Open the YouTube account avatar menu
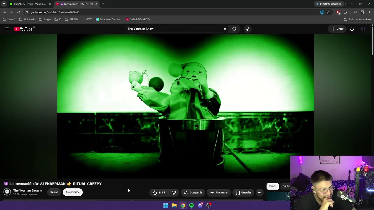The image size is (374, 210). (x=363, y=29)
